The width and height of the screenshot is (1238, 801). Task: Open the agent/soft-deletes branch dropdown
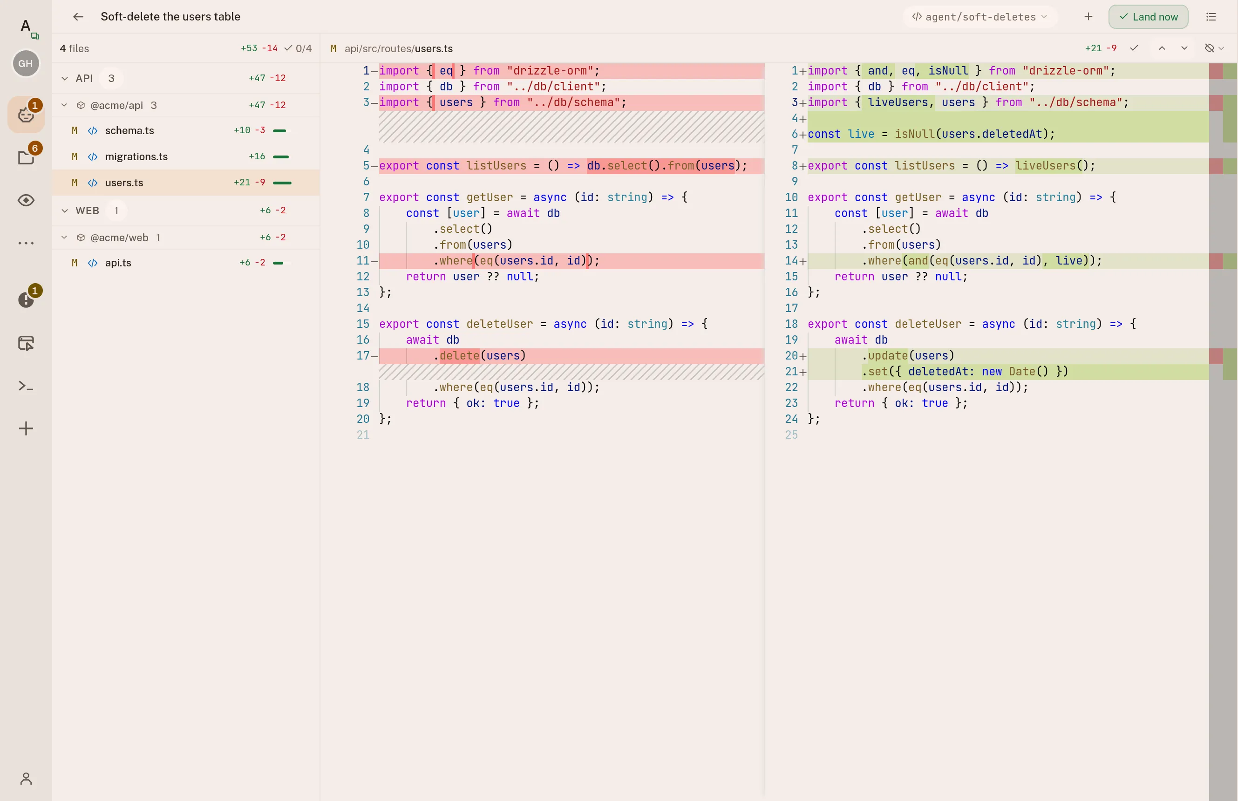[980, 17]
